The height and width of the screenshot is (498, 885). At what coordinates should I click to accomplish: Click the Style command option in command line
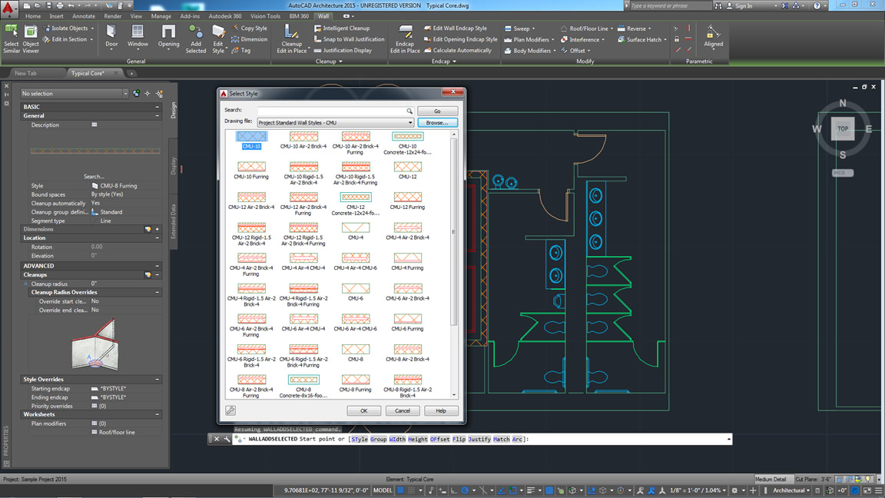pyautogui.click(x=359, y=439)
